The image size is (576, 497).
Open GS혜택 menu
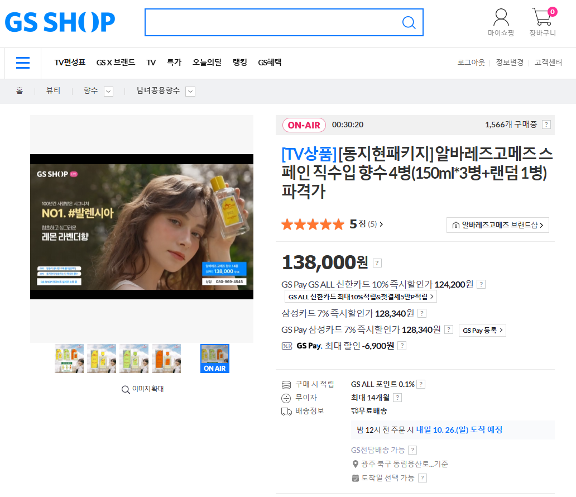[x=270, y=63]
